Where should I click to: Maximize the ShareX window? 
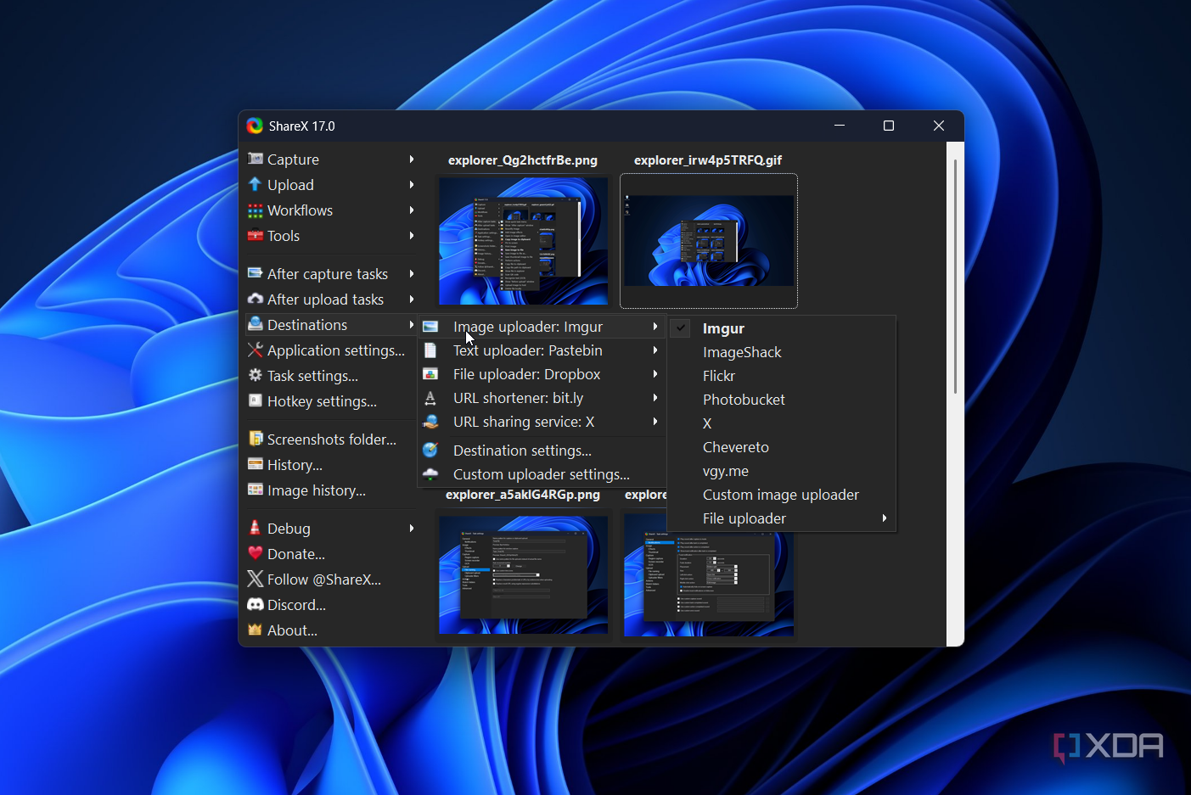click(889, 126)
